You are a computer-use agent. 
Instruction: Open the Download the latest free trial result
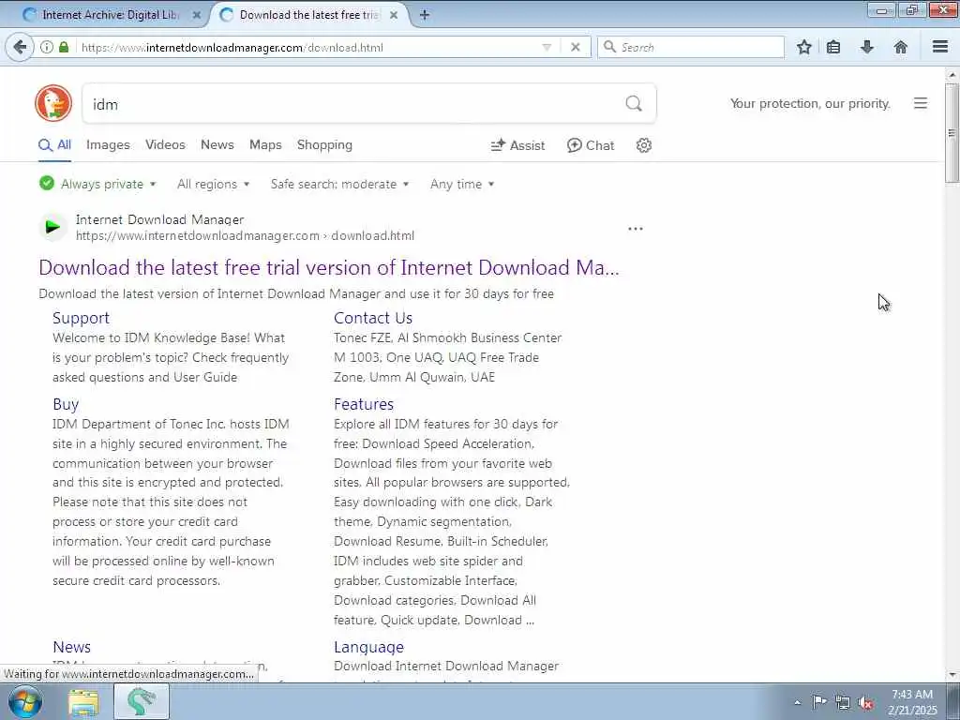pos(329,268)
